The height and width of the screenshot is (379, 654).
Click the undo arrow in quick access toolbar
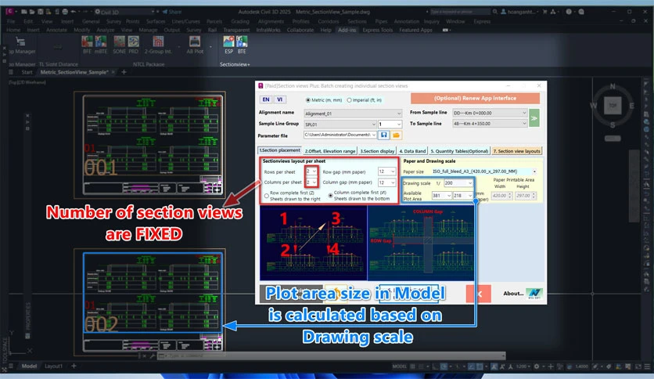coord(74,12)
